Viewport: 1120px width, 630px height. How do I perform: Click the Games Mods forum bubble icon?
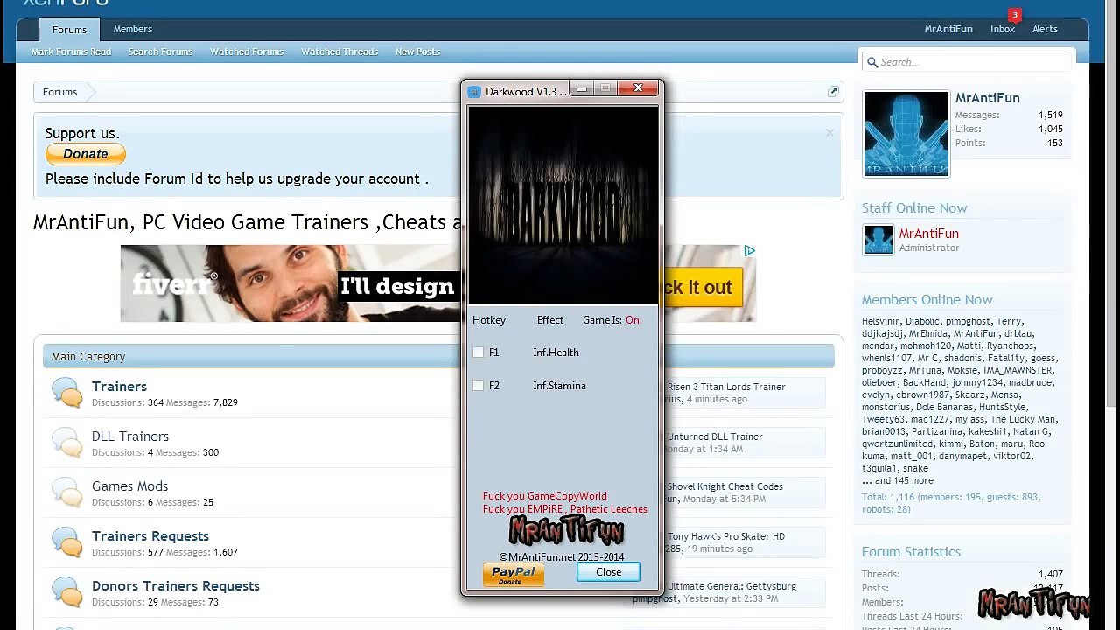tap(66, 493)
